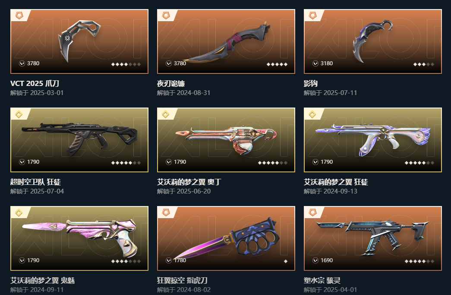Click the gold tier badge on 超时空卫队 狂徒 card

(19, 114)
